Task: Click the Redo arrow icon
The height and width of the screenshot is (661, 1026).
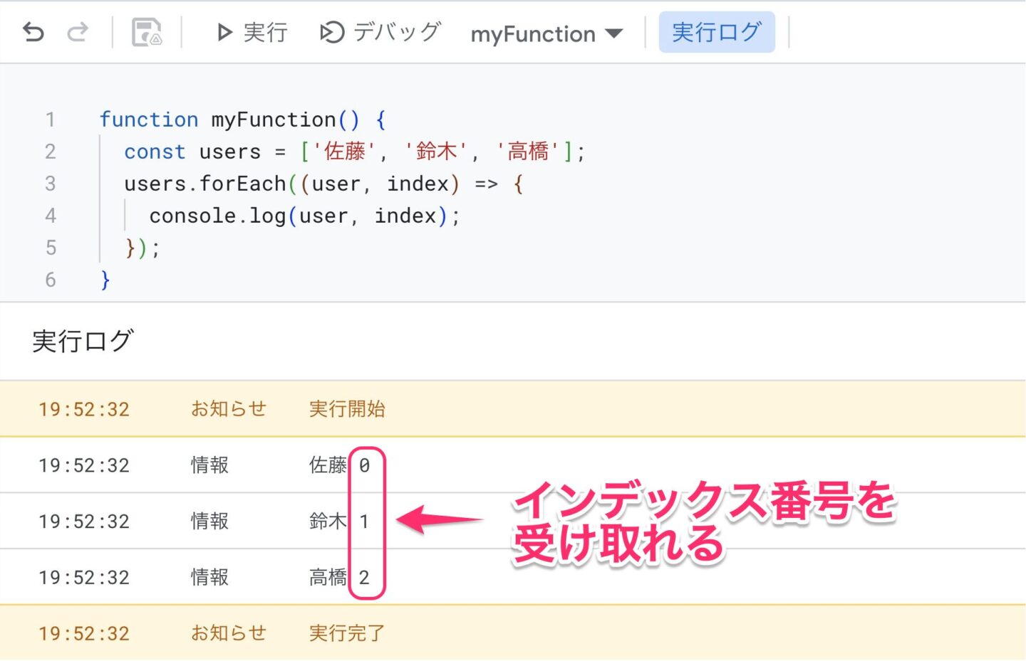Action: click(x=77, y=32)
